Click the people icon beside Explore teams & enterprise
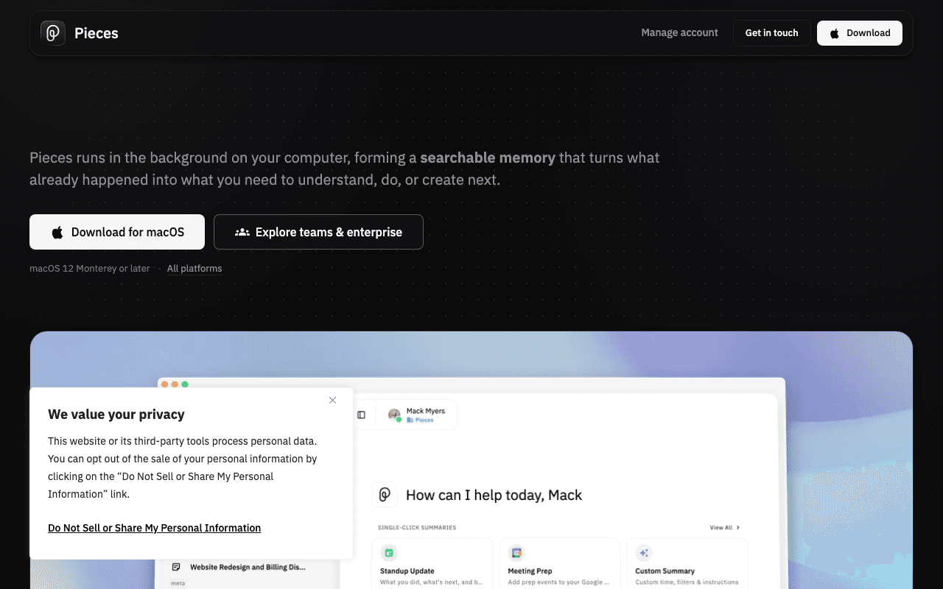Screen dimensions: 943x589 point(242,232)
